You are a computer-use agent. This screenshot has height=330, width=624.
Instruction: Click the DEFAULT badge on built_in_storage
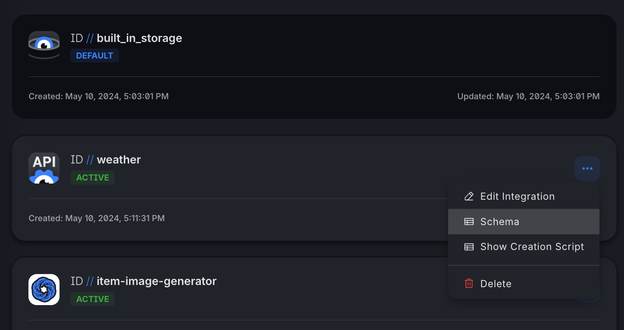(x=95, y=56)
